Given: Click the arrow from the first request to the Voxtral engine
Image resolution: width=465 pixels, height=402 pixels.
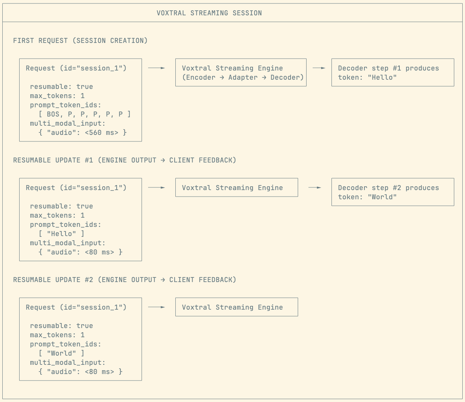Looking at the screenshot, I should pyautogui.click(x=157, y=68).
